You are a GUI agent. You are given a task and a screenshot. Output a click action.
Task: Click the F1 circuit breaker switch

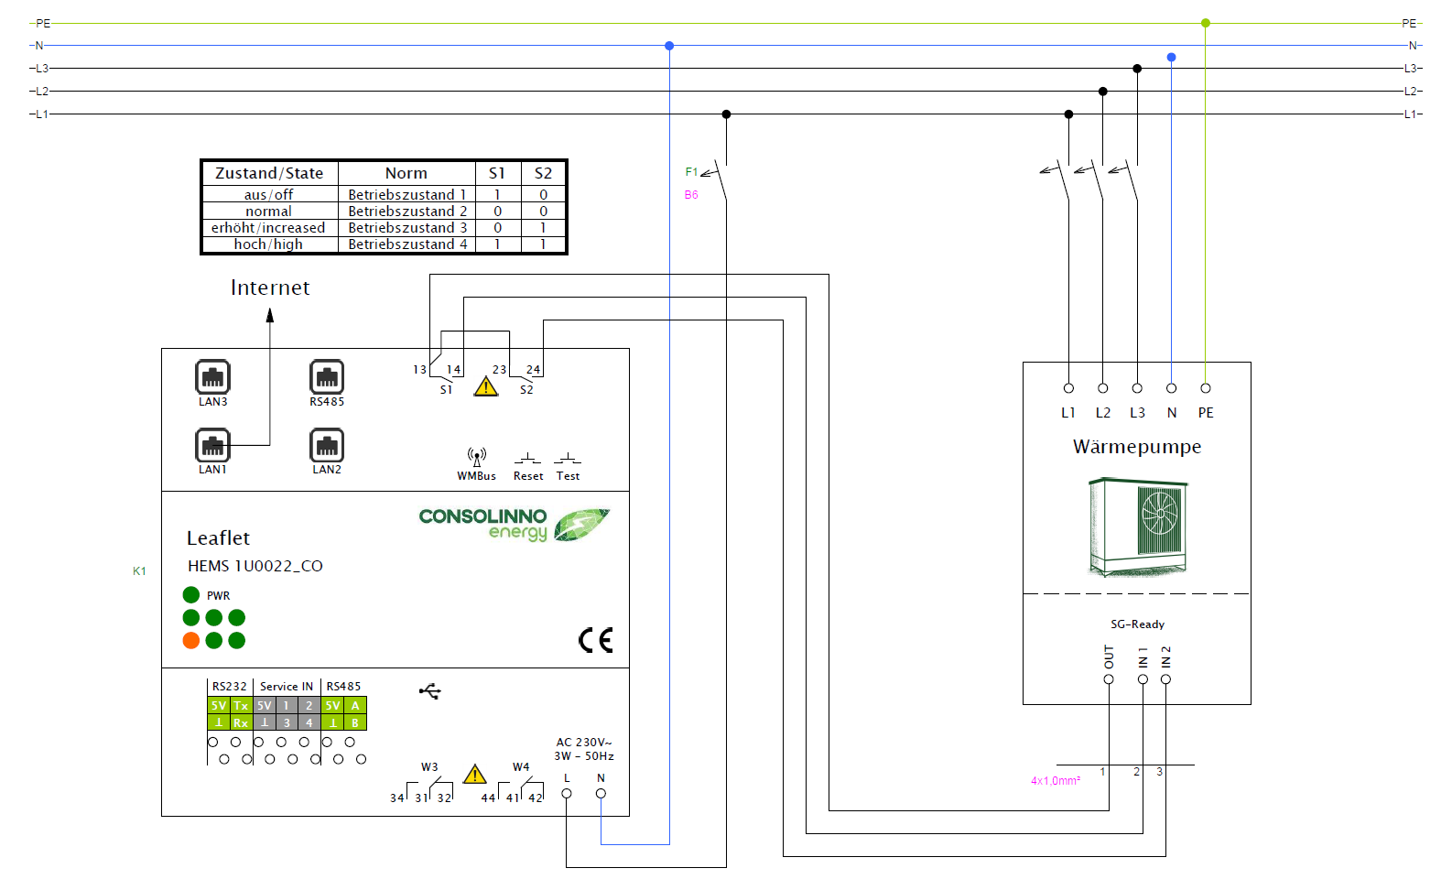click(x=719, y=180)
